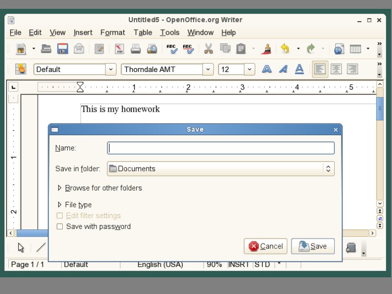Toggle the Italic formatting icon
Viewport: 392px width, 294px height.
click(x=283, y=69)
